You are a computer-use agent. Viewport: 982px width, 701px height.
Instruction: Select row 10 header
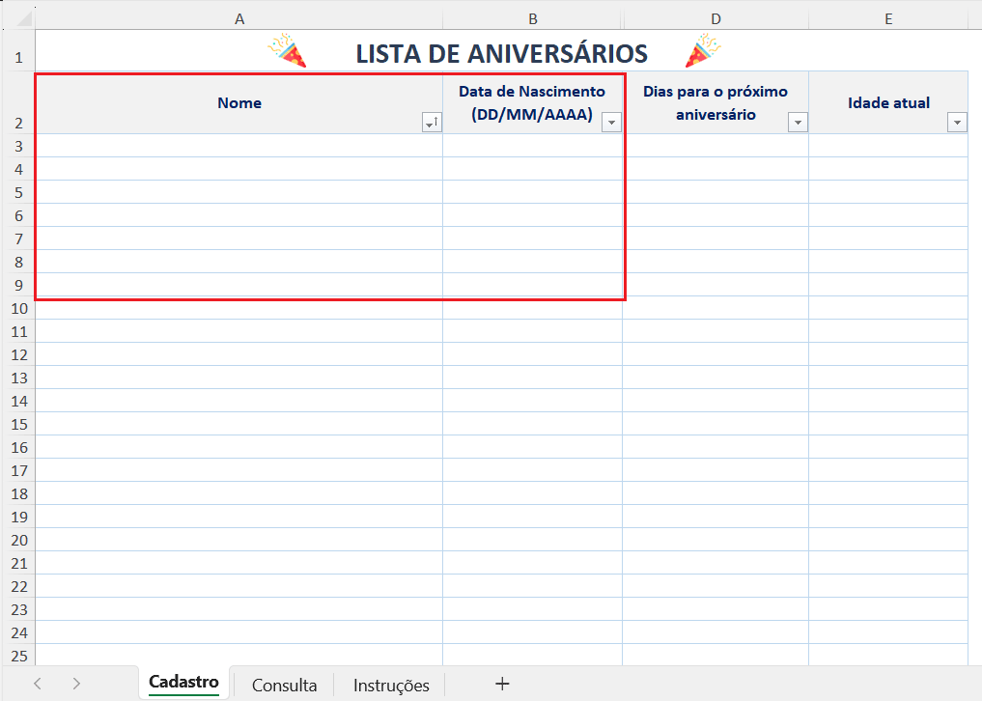(18, 309)
